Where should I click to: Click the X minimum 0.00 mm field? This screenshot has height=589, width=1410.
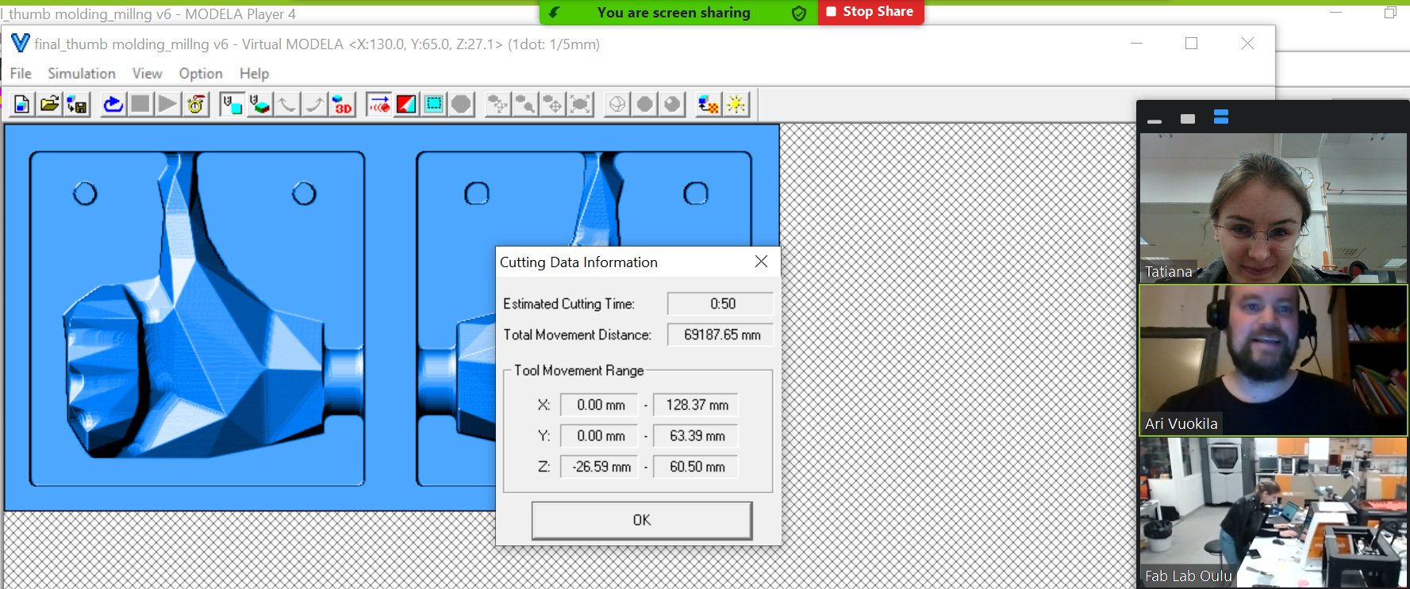tap(599, 405)
